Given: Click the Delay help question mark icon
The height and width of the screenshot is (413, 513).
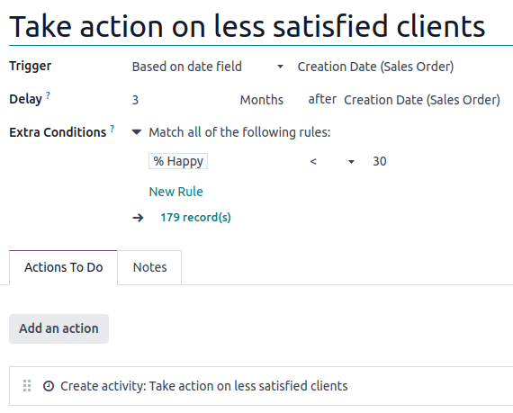Looking at the screenshot, I should (48, 95).
